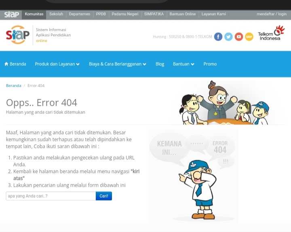Screen dimensions: 291x232
Task: Click the orange SIAP circle icon
Action: click(x=249, y=37)
